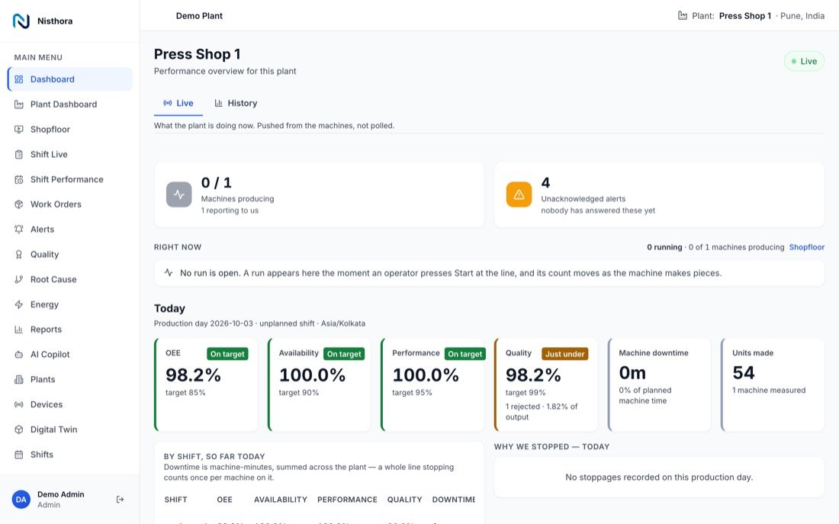
Task: Click the Shift Live clipboard icon
Action: pos(19,155)
